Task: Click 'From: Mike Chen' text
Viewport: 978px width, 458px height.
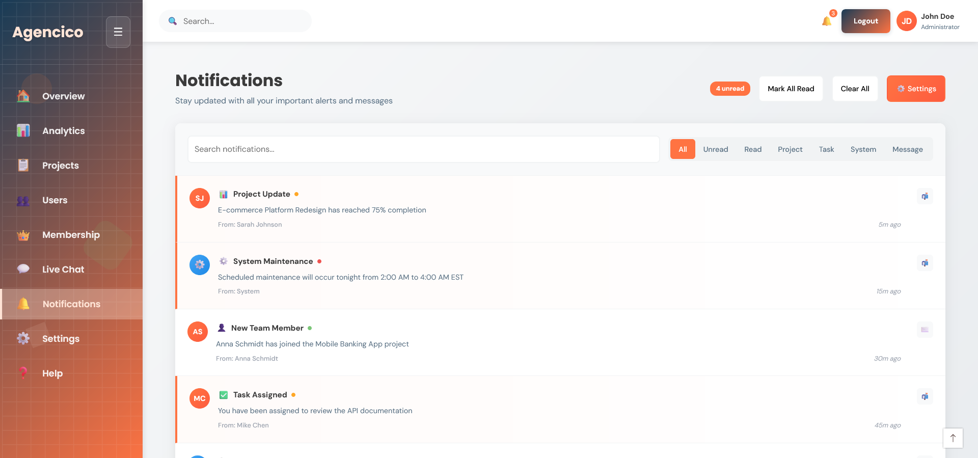Action: [243, 425]
